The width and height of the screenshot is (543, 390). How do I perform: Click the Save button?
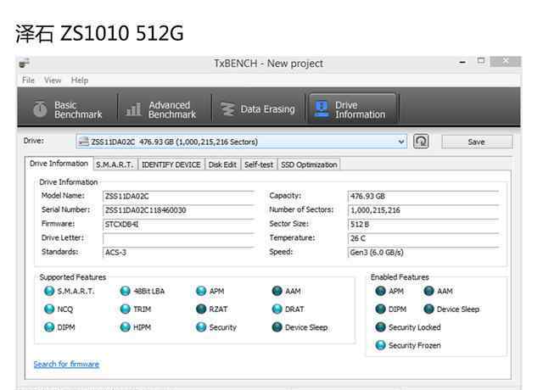[x=477, y=142]
